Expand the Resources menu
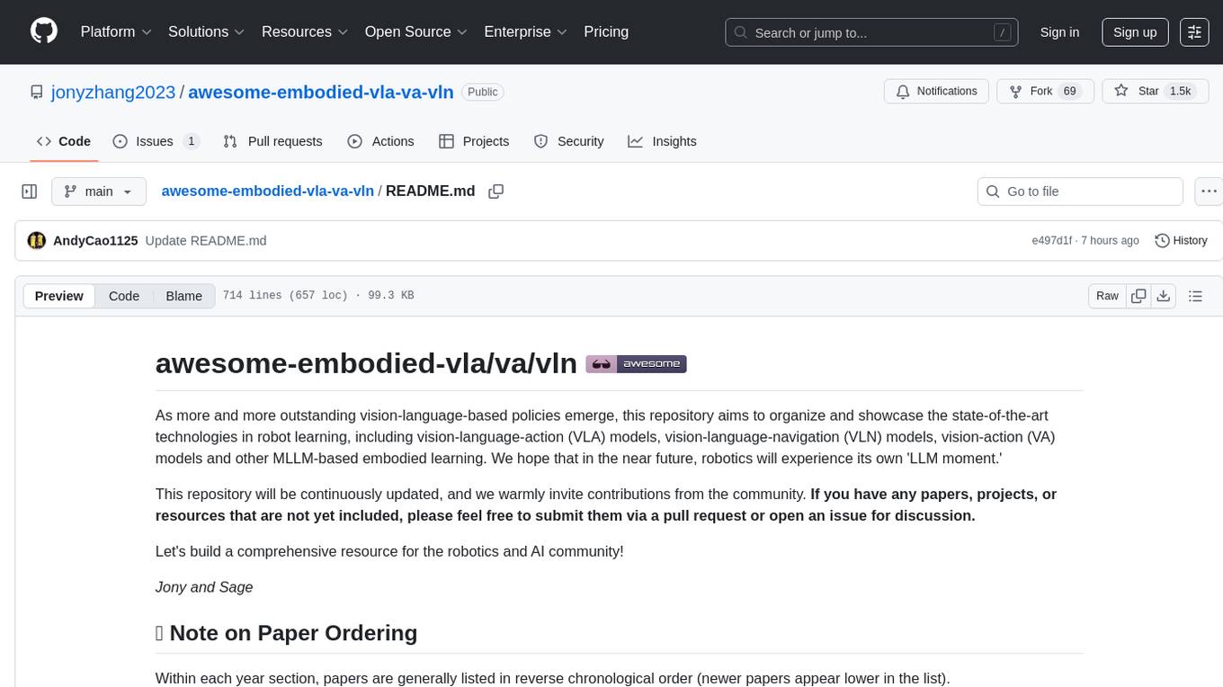This screenshot has height=687, width=1223. click(305, 31)
